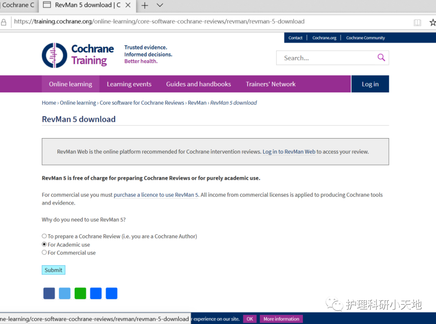
Task: Click the 'Why do you need to use RevMan 5?' text
Action: (84, 220)
